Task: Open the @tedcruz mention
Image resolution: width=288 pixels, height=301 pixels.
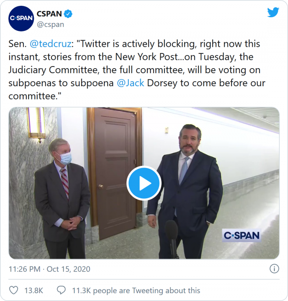Action: point(49,44)
